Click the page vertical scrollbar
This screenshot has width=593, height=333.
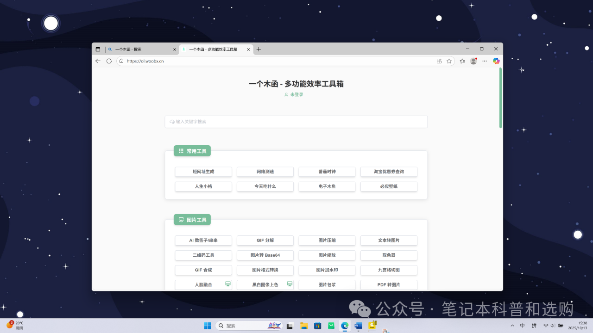(500, 98)
